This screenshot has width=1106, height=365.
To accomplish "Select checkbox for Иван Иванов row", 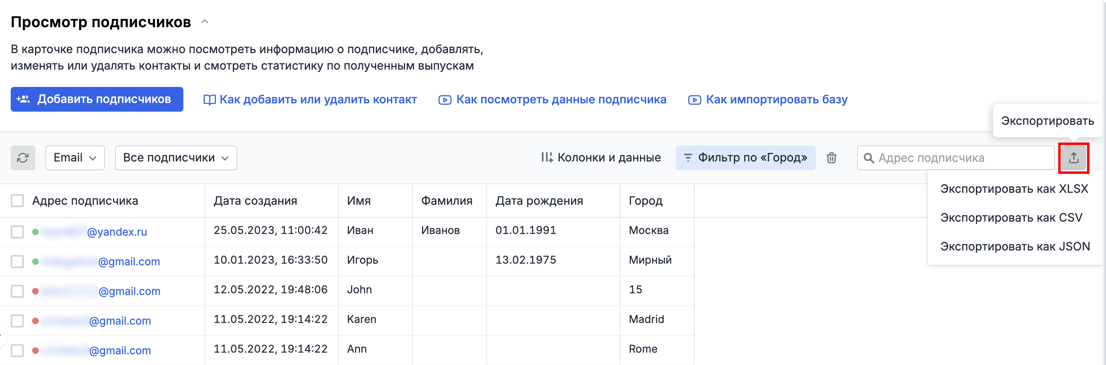I will [x=18, y=232].
